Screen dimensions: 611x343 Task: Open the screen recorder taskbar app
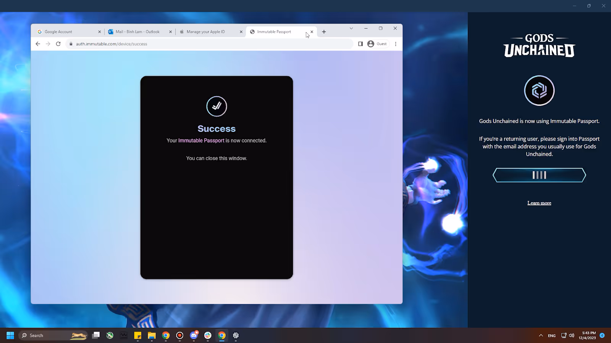pos(180,335)
